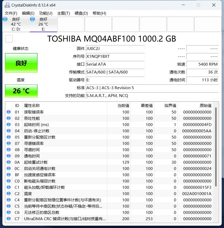Click the blue status dot beside 通电时间 attribute
This screenshot has height=228, width=224.
tap(8, 156)
